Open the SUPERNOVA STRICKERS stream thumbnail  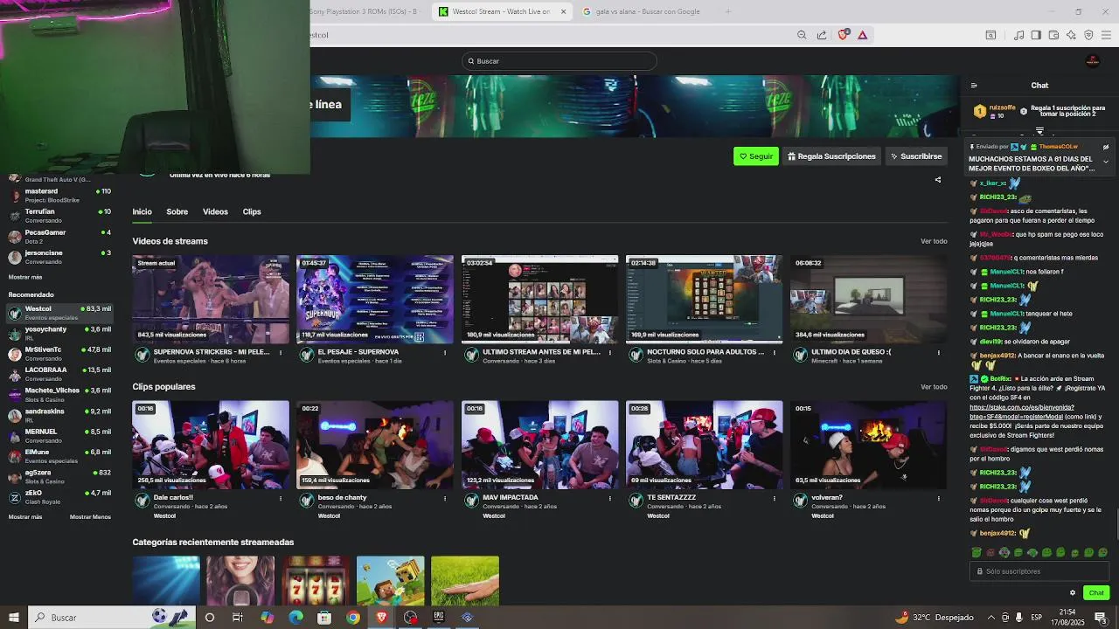(x=211, y=299)
